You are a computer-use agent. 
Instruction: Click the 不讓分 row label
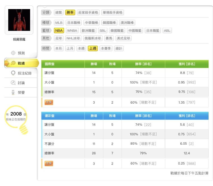(x=49, y=144)
